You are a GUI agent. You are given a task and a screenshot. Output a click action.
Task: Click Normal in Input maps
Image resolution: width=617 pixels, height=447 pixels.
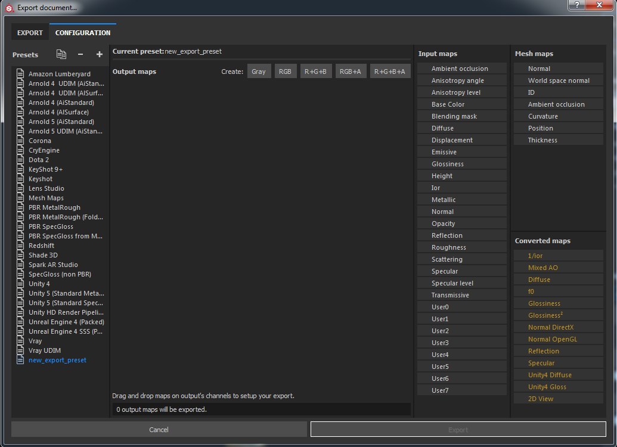[462, 212]
